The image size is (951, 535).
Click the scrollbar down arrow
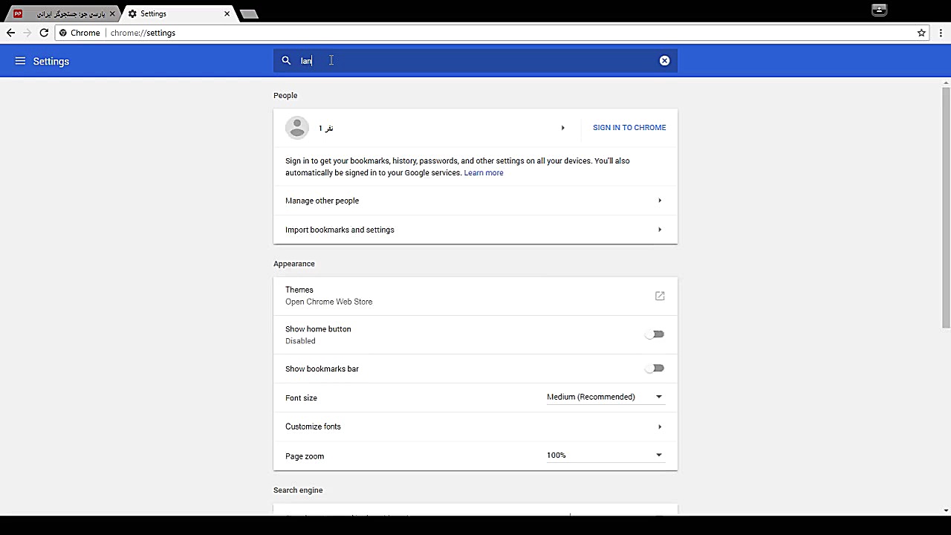click(946, 510)
